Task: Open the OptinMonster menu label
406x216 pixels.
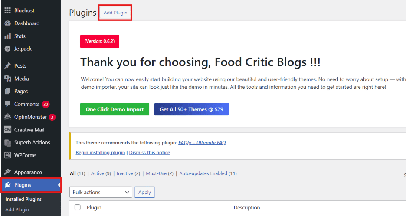Action: coord(30,117)
